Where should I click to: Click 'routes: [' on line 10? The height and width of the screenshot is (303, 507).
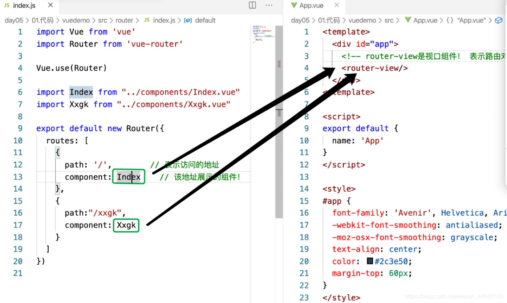(67, 140)
